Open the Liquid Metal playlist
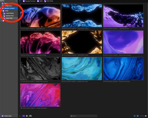Image resolution: width=148 pixels, height=118 pixels. click(x=10, y=13)
